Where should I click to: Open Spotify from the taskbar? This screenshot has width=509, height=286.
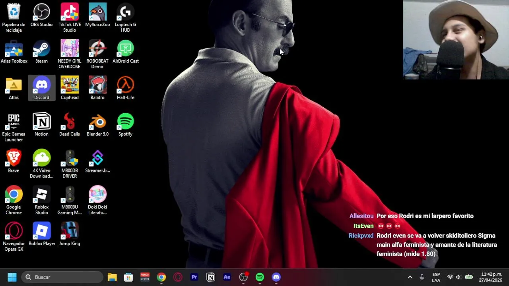(x=260, y=277)
